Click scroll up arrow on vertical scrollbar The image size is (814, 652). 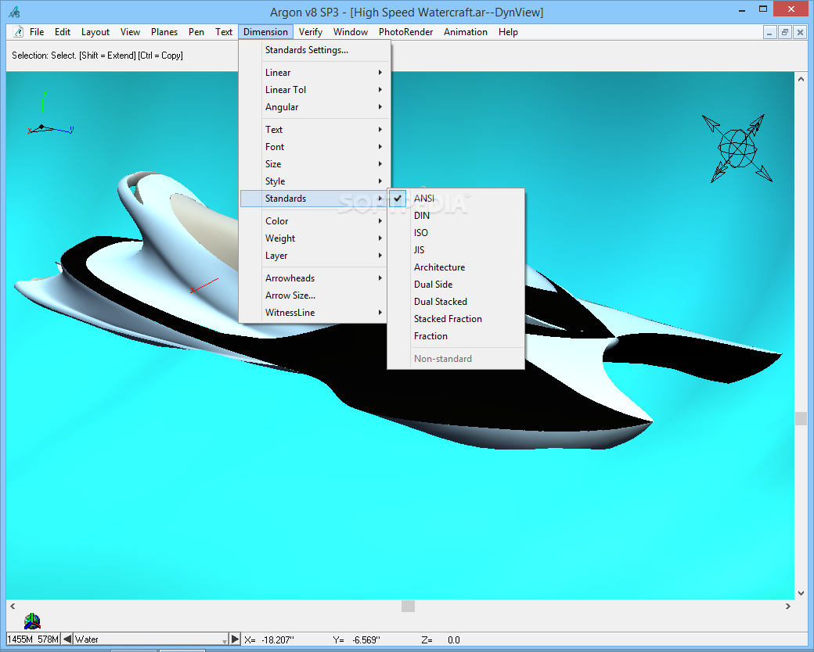click(801, 80)
